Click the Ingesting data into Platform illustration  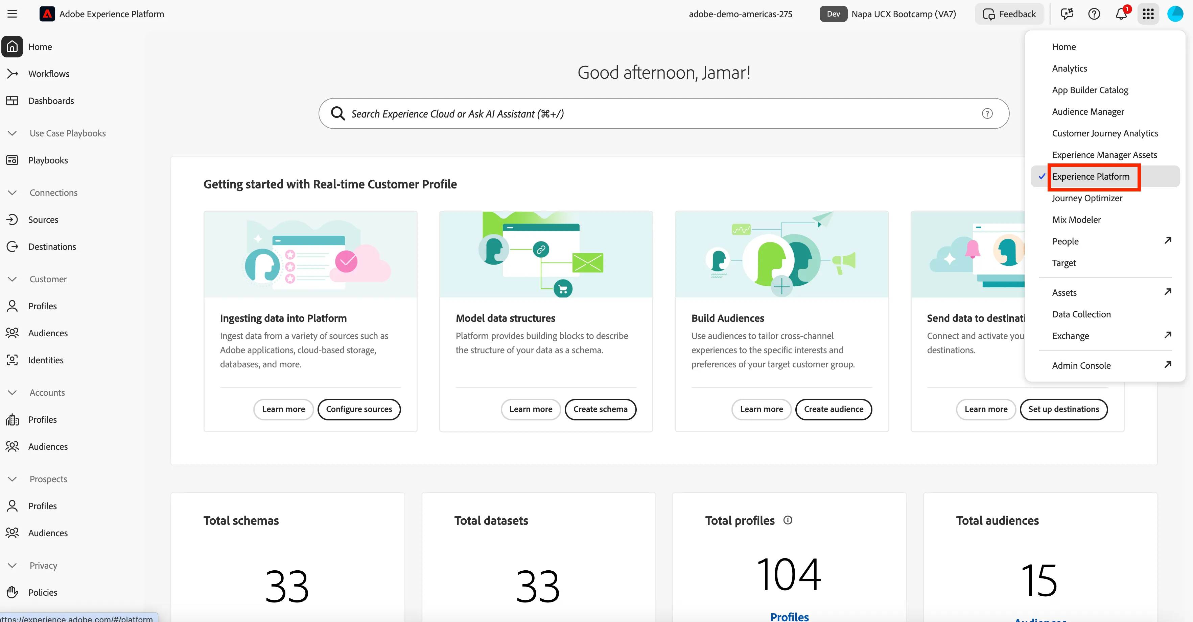(x=310, y=254)
